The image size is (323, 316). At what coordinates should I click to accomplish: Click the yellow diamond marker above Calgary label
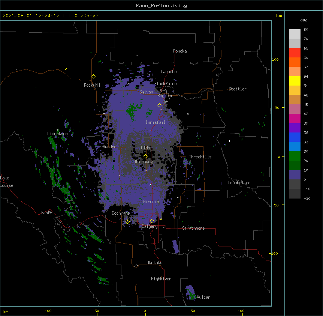(x=152, y=221)
